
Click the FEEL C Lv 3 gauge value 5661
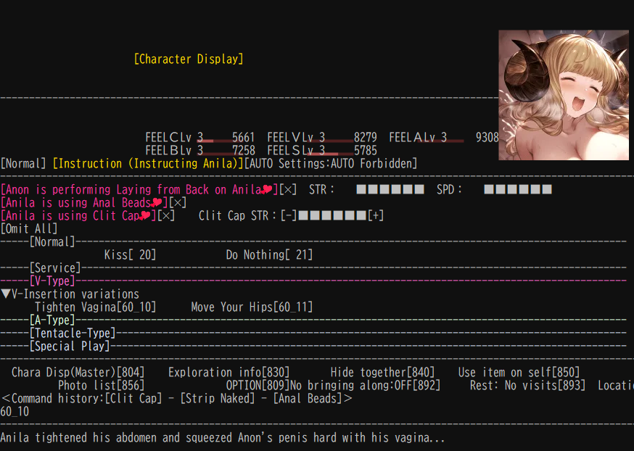pos(244,137)
